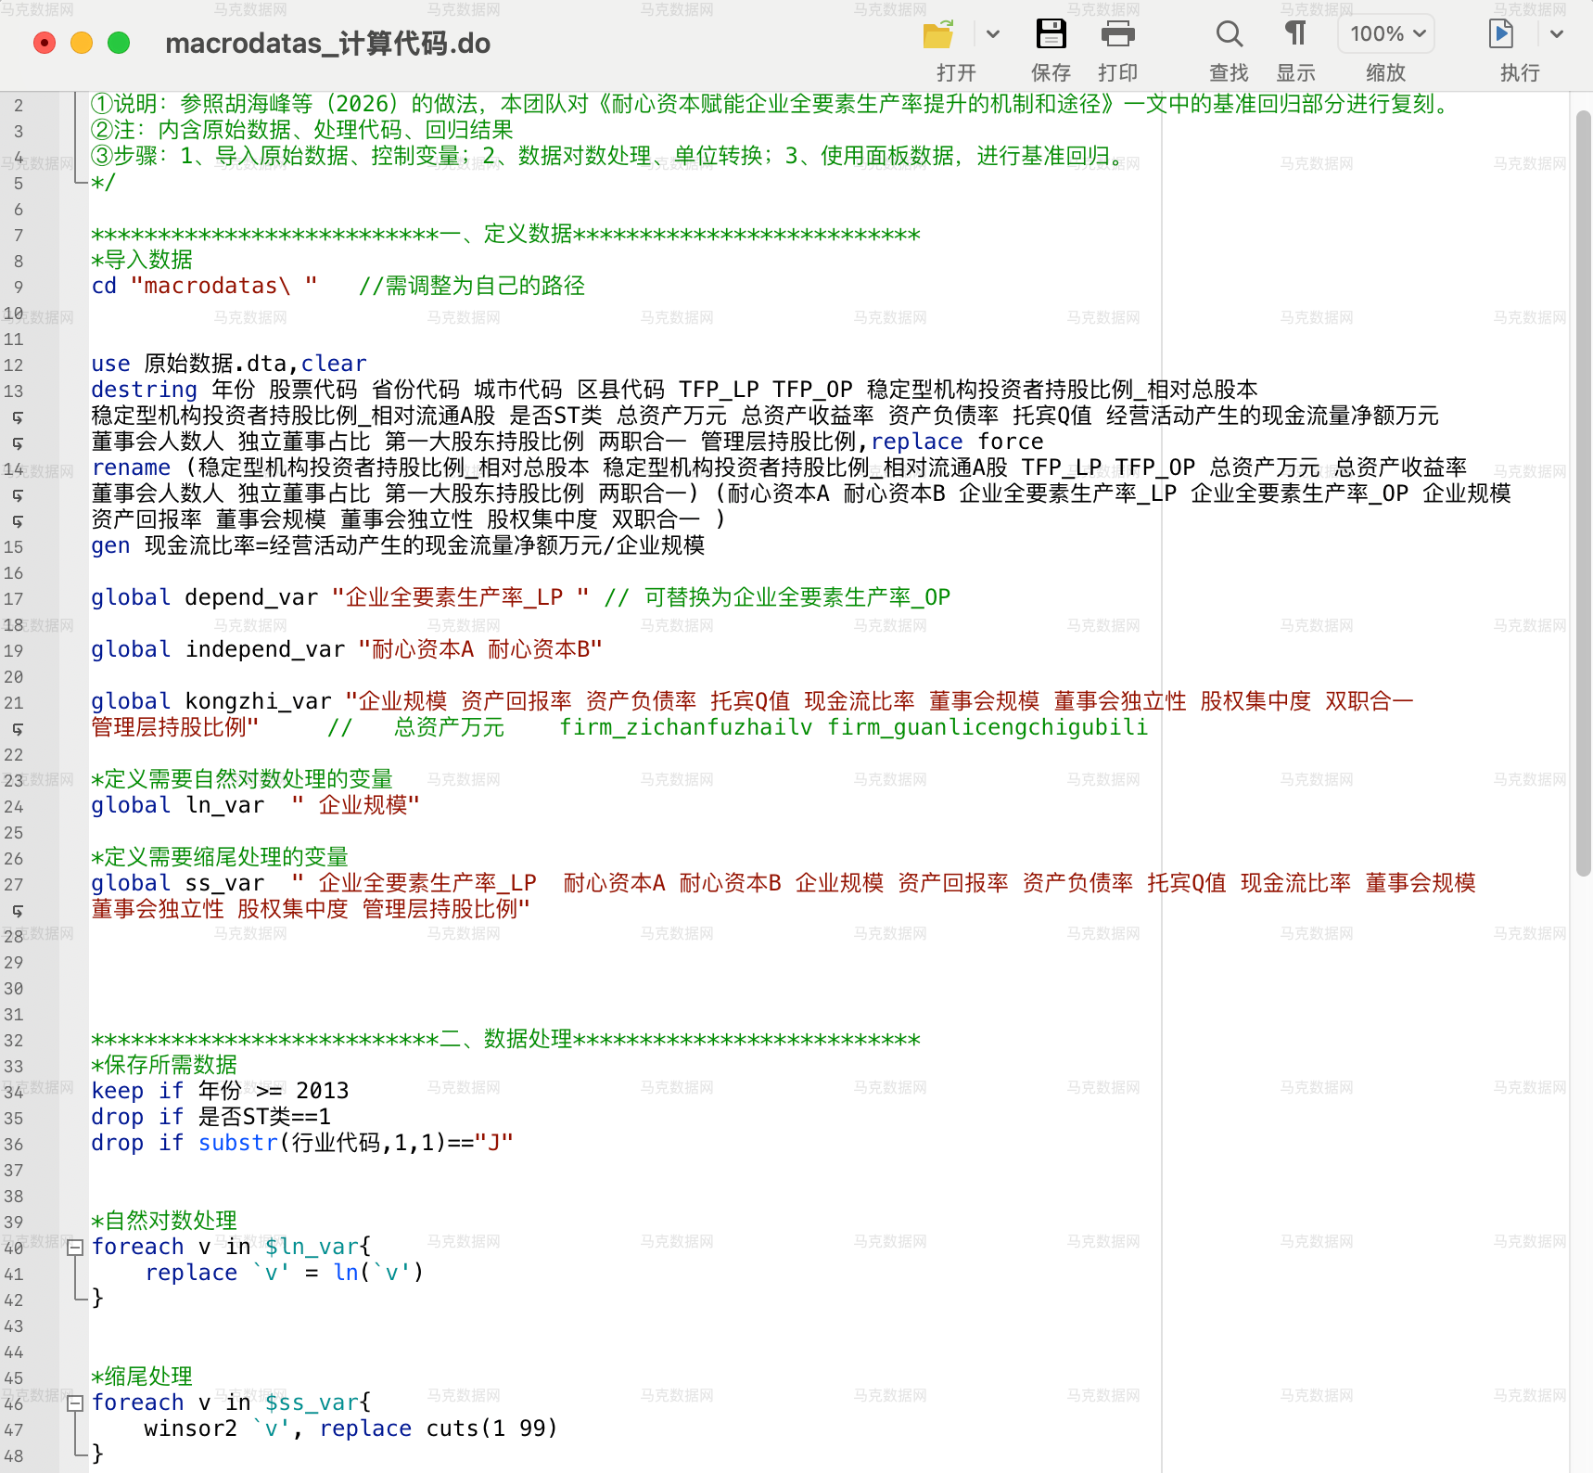The image size is (1593, 1473).
Task: Click the comment '//需调整为自己的路径'
Action: click(472, 286)
